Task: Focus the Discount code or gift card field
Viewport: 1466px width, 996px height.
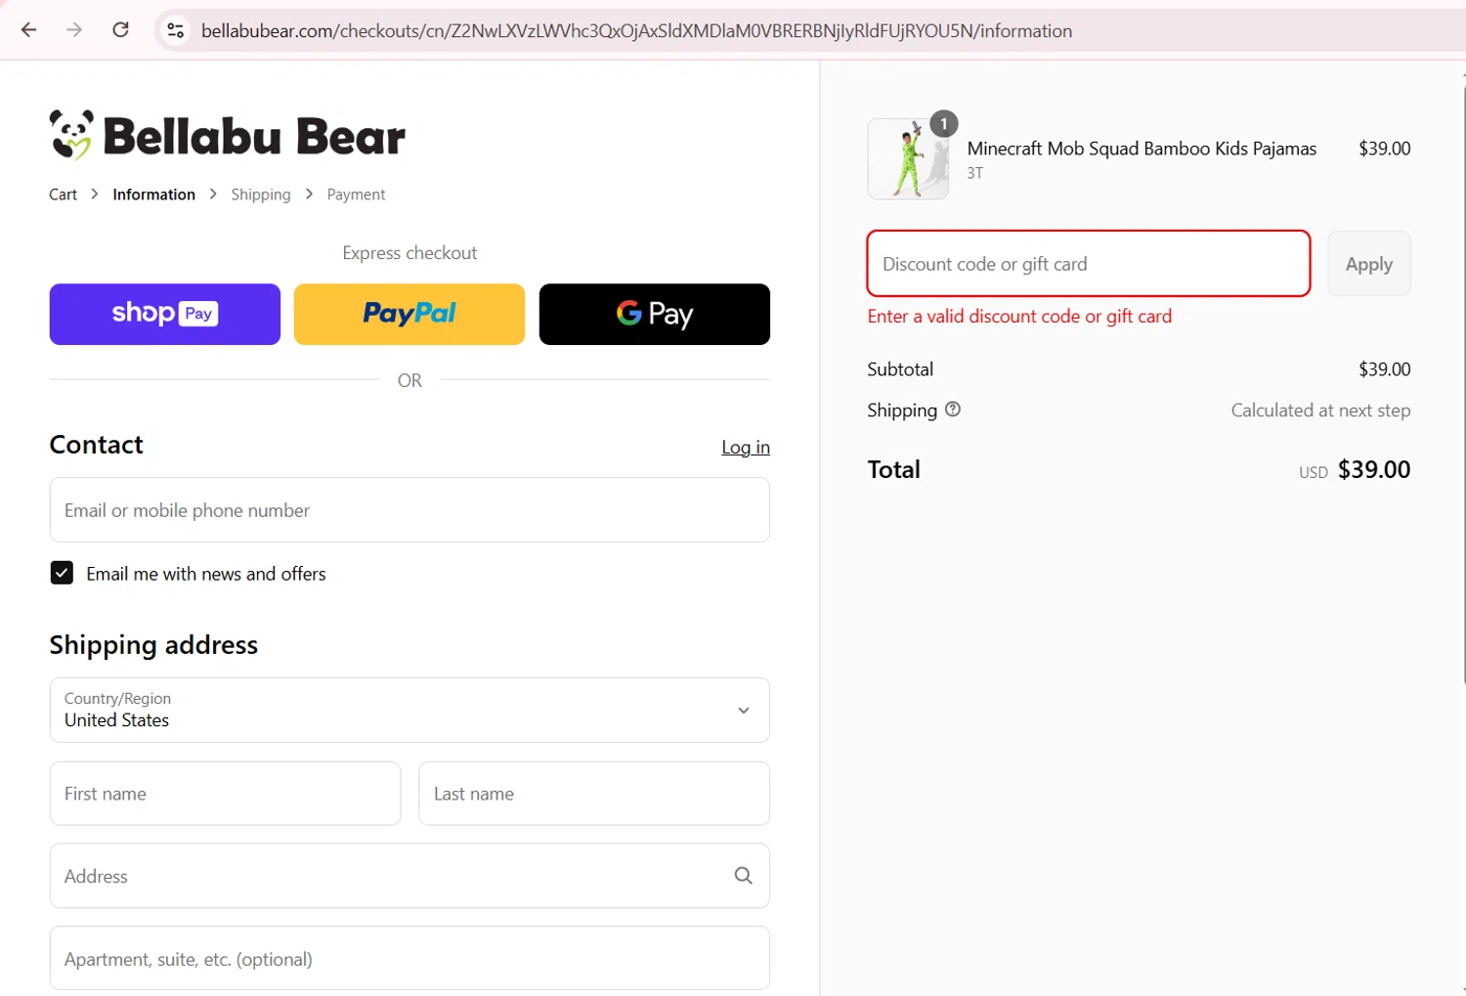Action: [1089, 264]
